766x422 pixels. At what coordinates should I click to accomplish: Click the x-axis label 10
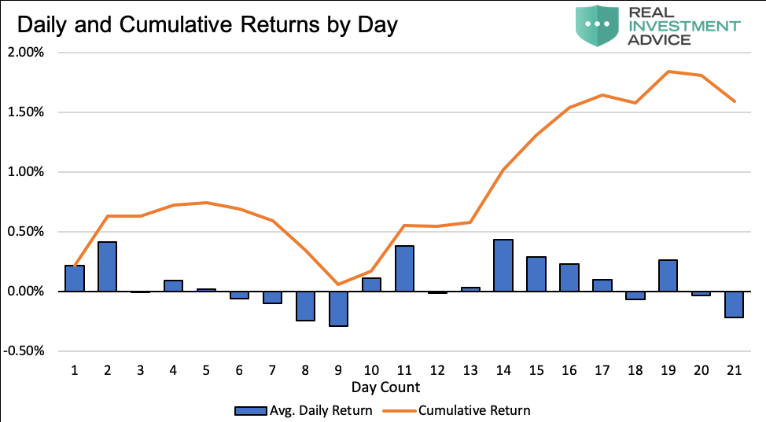point(371,369)
